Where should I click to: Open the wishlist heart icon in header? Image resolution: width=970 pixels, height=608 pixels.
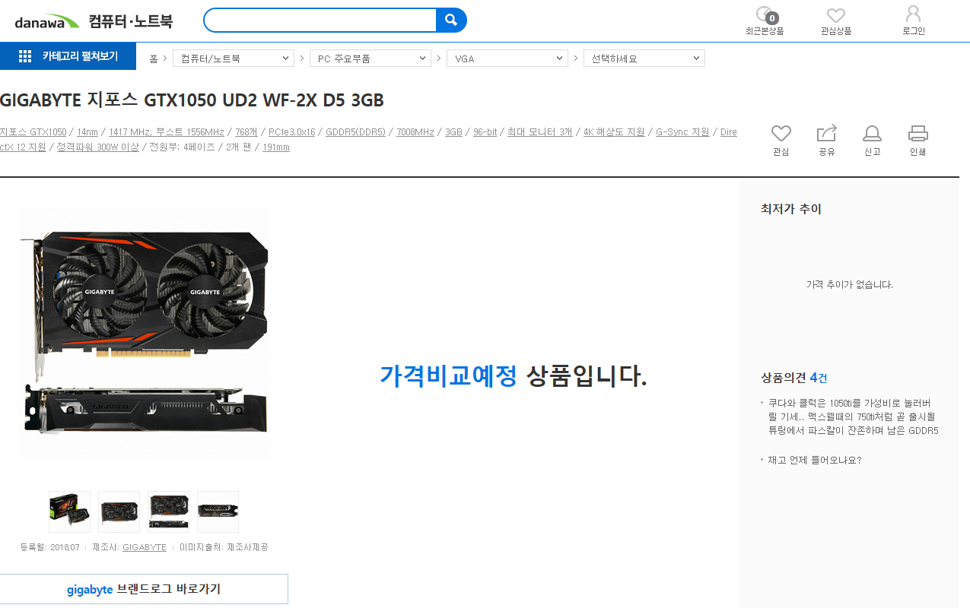(836, 15)
